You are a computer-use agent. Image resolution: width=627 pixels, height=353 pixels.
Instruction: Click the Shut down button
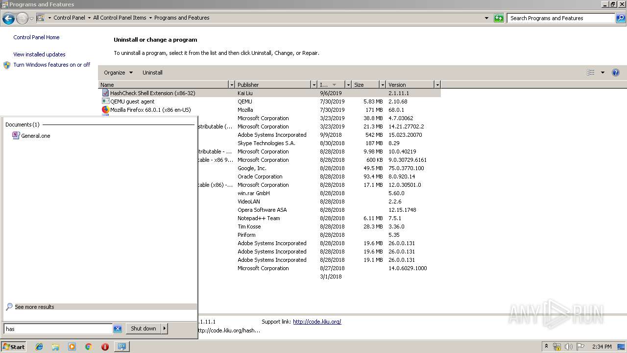click(144, 328)
